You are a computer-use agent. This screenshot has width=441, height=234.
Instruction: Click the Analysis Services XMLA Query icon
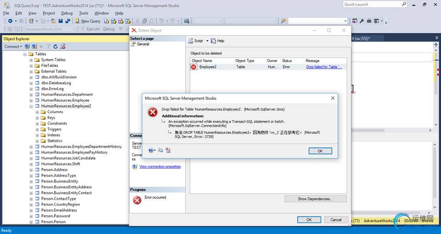point(128,21)
